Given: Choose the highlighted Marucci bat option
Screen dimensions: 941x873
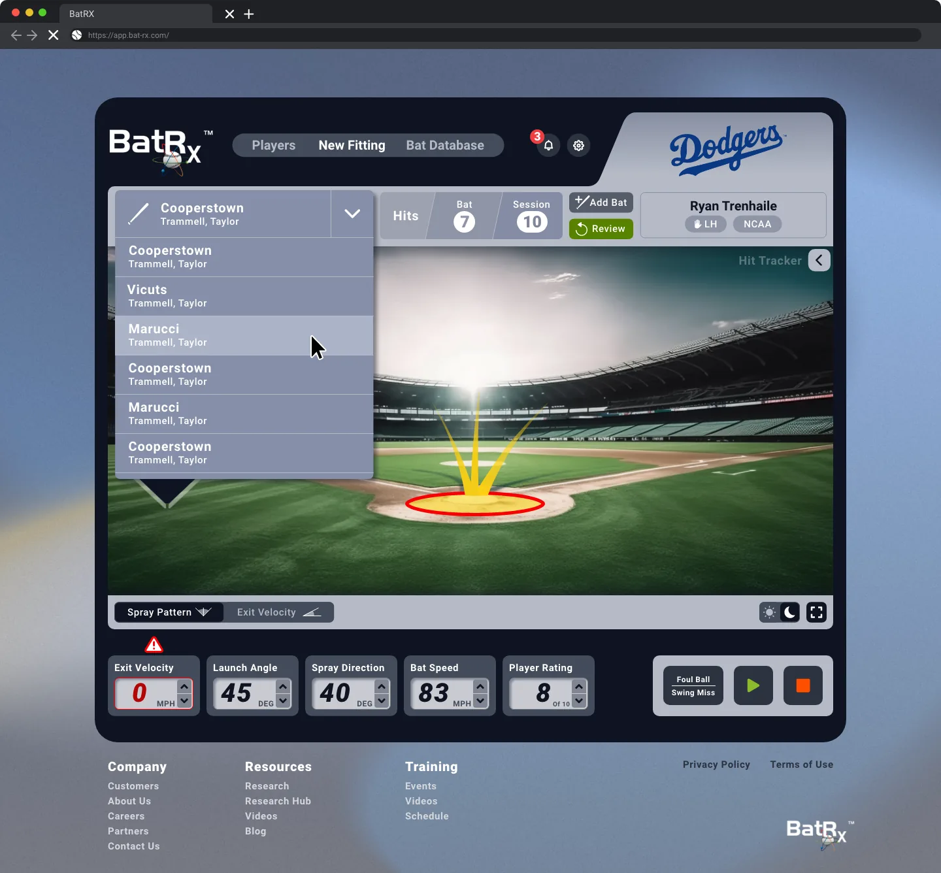Looking at the screenshot, I should point(244,335).
